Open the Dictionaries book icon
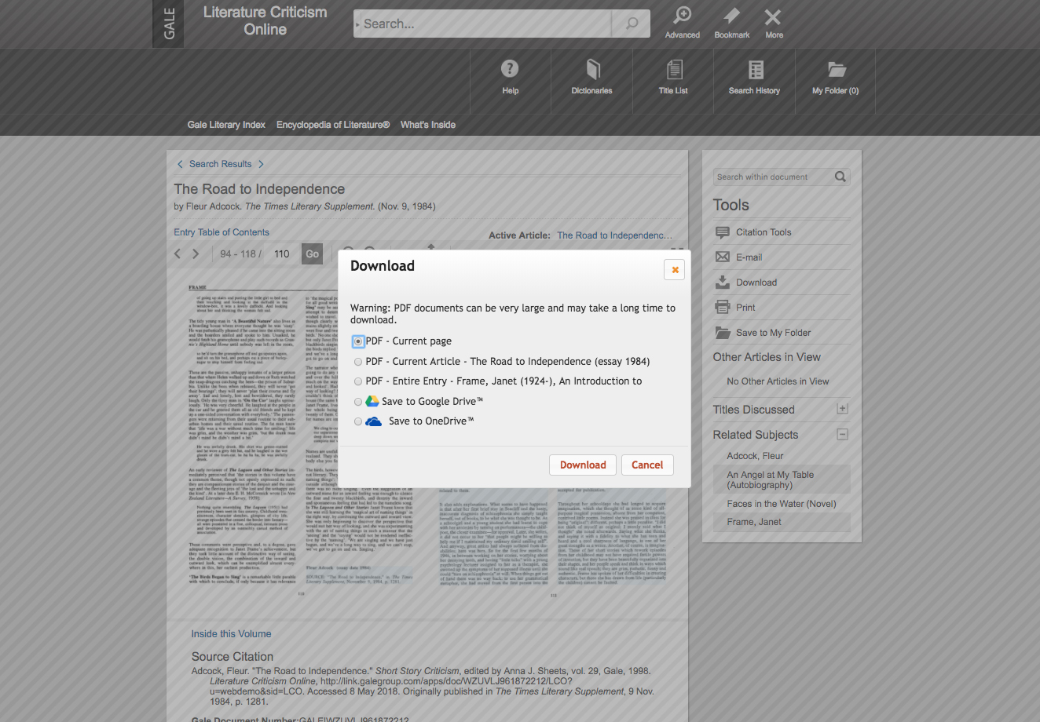This screenshot has height=722, width=1040. [x=593, y=69]
